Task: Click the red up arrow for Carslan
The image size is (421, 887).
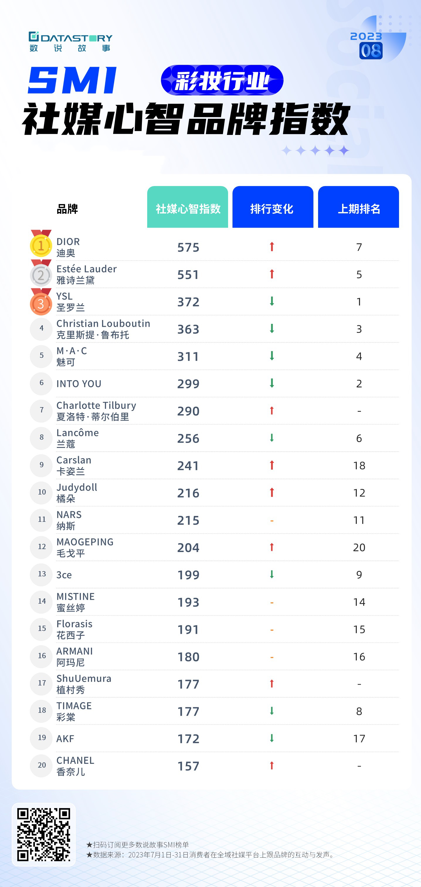Action: coord(271,465)
